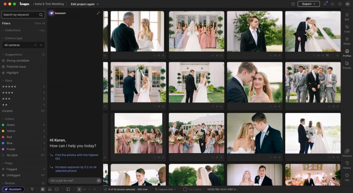Click the Clear all filters link
The height and width of the screenshot is (193, 353).
tap(39, 23)
